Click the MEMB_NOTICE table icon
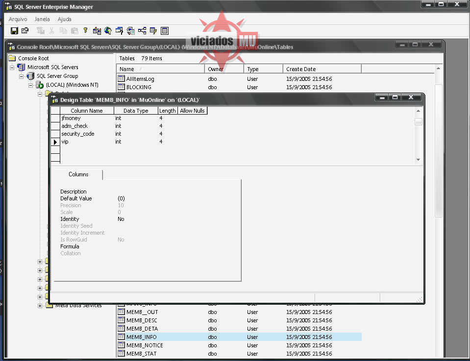Screen dimensions: 470x361 click(x=121, y=345)
